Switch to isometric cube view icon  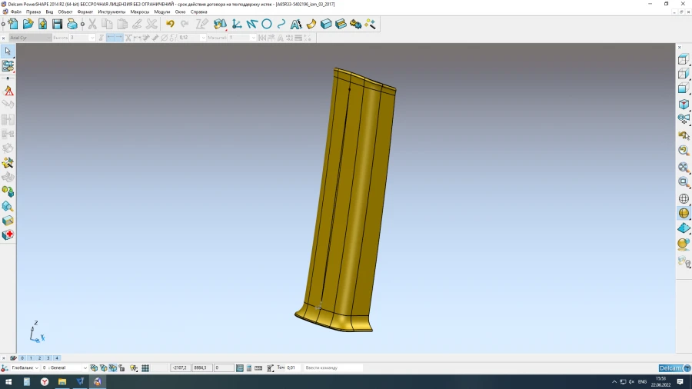[x=683, y=104]
